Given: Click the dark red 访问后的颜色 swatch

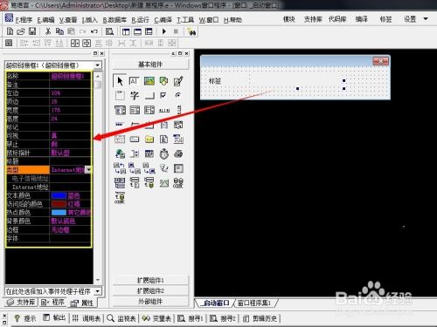Looking at the screenshot, I should [x=59, y=204].
